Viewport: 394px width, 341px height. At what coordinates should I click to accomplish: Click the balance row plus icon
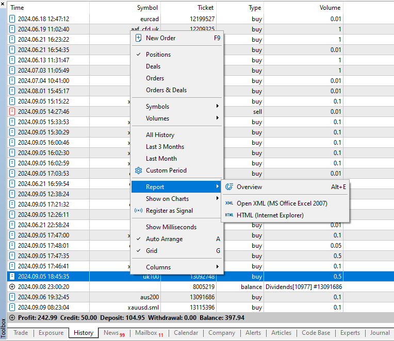pyautogui.click(x=12, y=287)
